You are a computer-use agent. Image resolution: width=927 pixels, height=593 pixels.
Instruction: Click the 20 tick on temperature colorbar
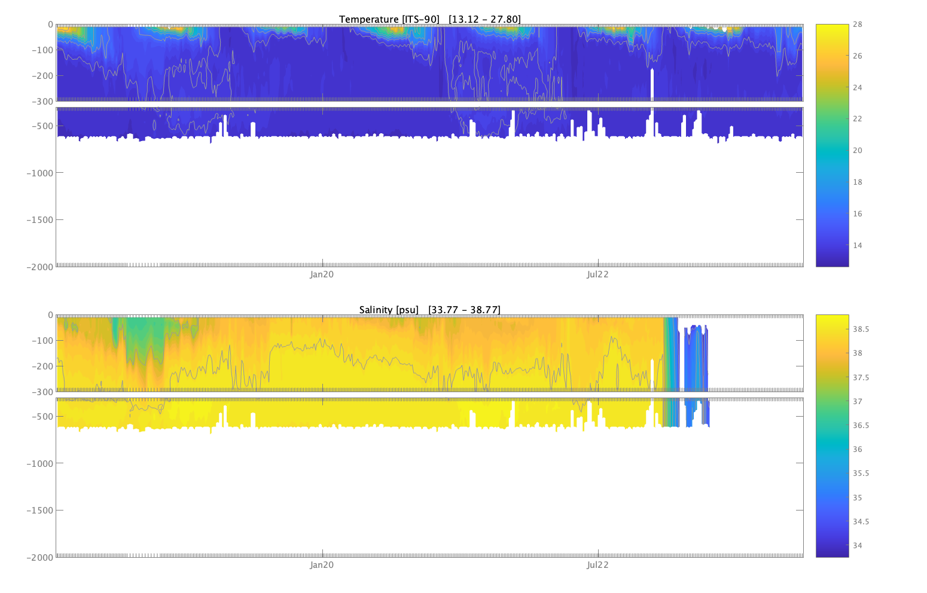pos(857,151)
